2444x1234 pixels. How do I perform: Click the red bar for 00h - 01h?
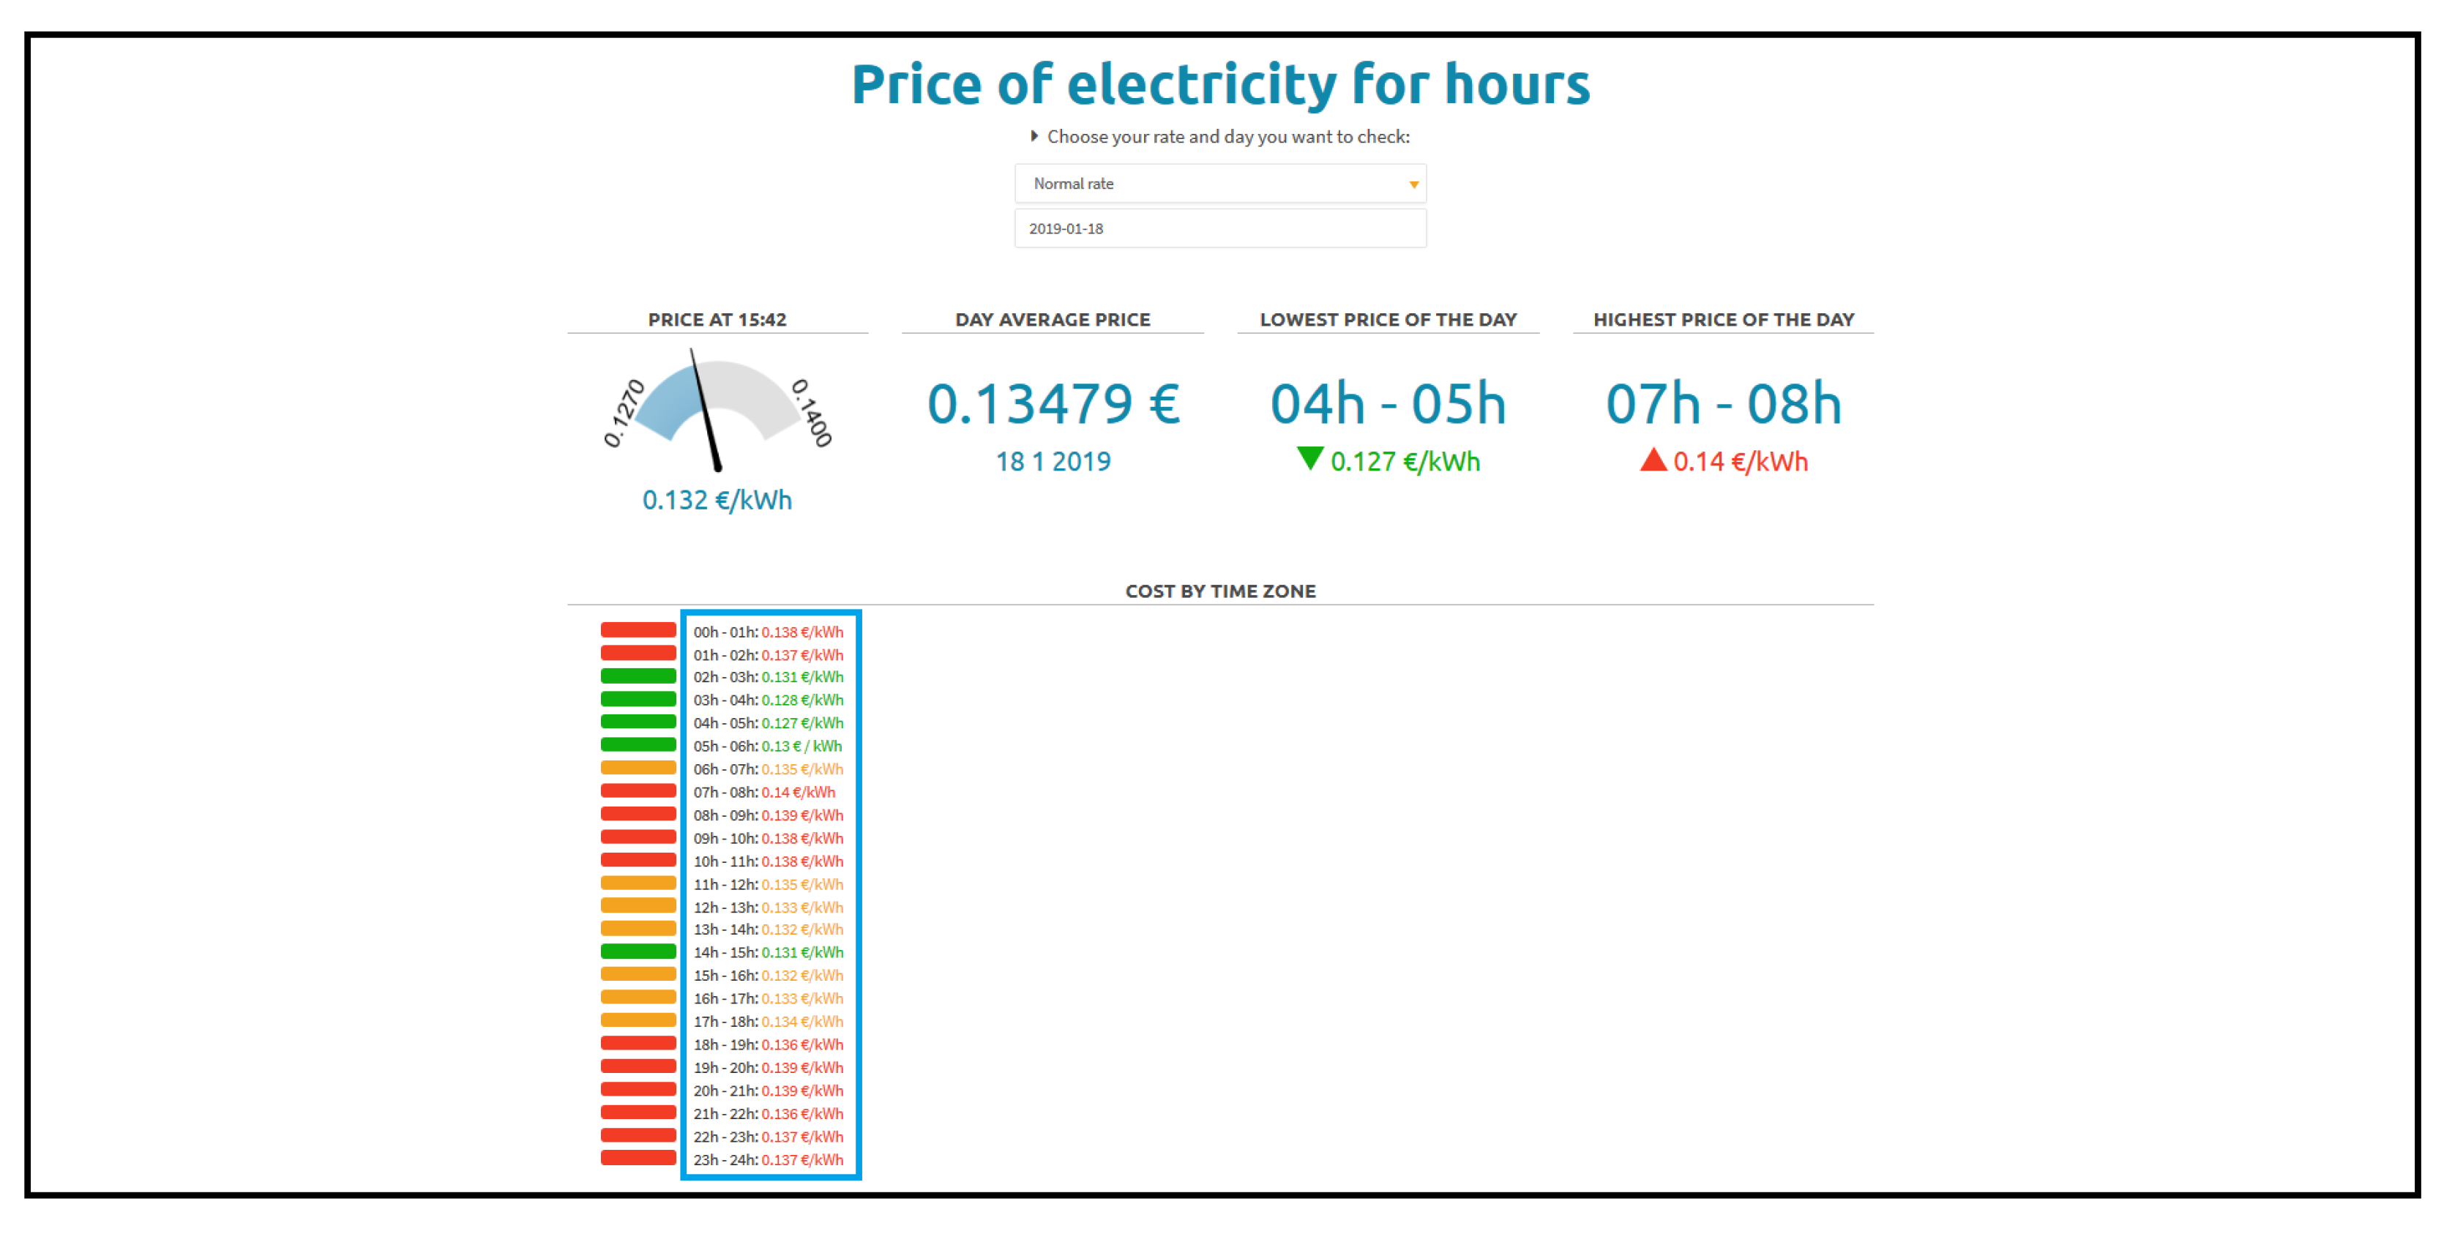point(638,629)
